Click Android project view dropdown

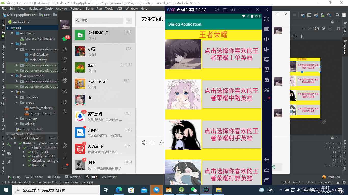click(19, 22)
